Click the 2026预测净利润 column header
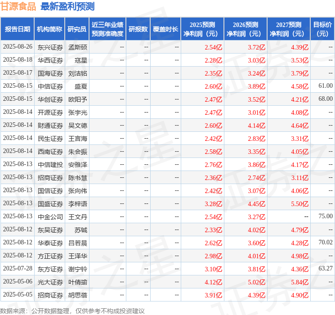The width and height of the screenshot is (335, 315). 246,29
